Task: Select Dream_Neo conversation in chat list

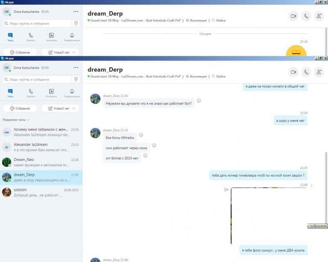Action: pyautogui.click(x=41, y=162)
